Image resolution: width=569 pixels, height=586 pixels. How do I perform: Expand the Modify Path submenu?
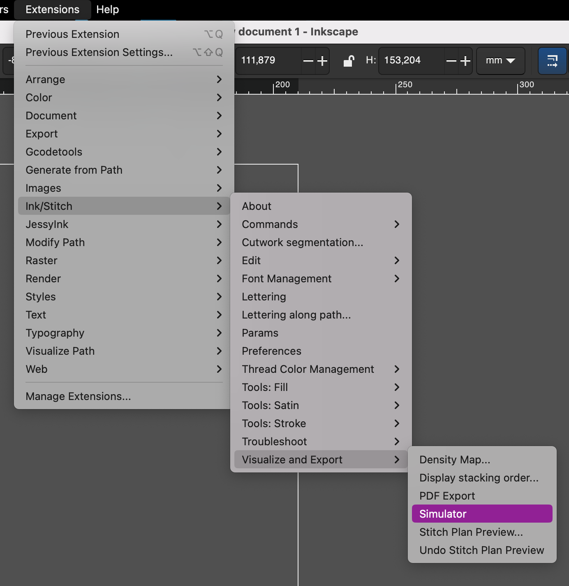click(124, 242)
